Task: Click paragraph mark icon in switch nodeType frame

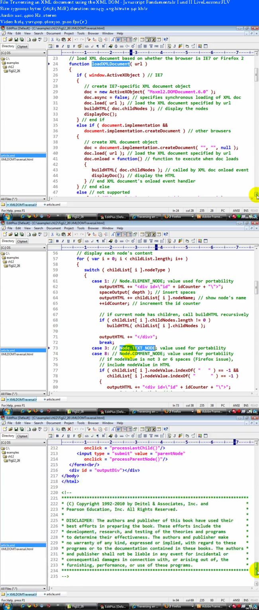Action: point(98,241)
